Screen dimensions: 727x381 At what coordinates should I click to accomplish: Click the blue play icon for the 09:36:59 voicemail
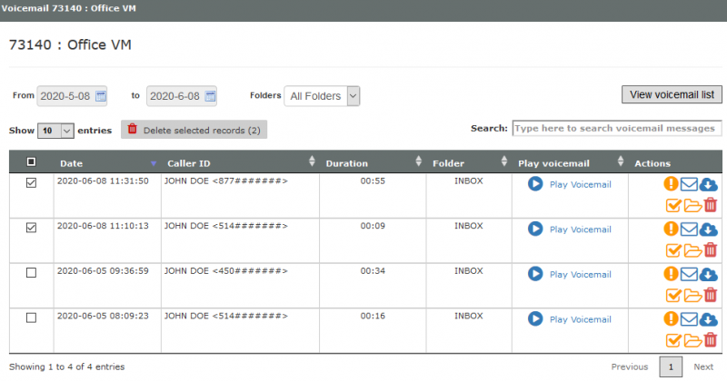pos(535,274)
